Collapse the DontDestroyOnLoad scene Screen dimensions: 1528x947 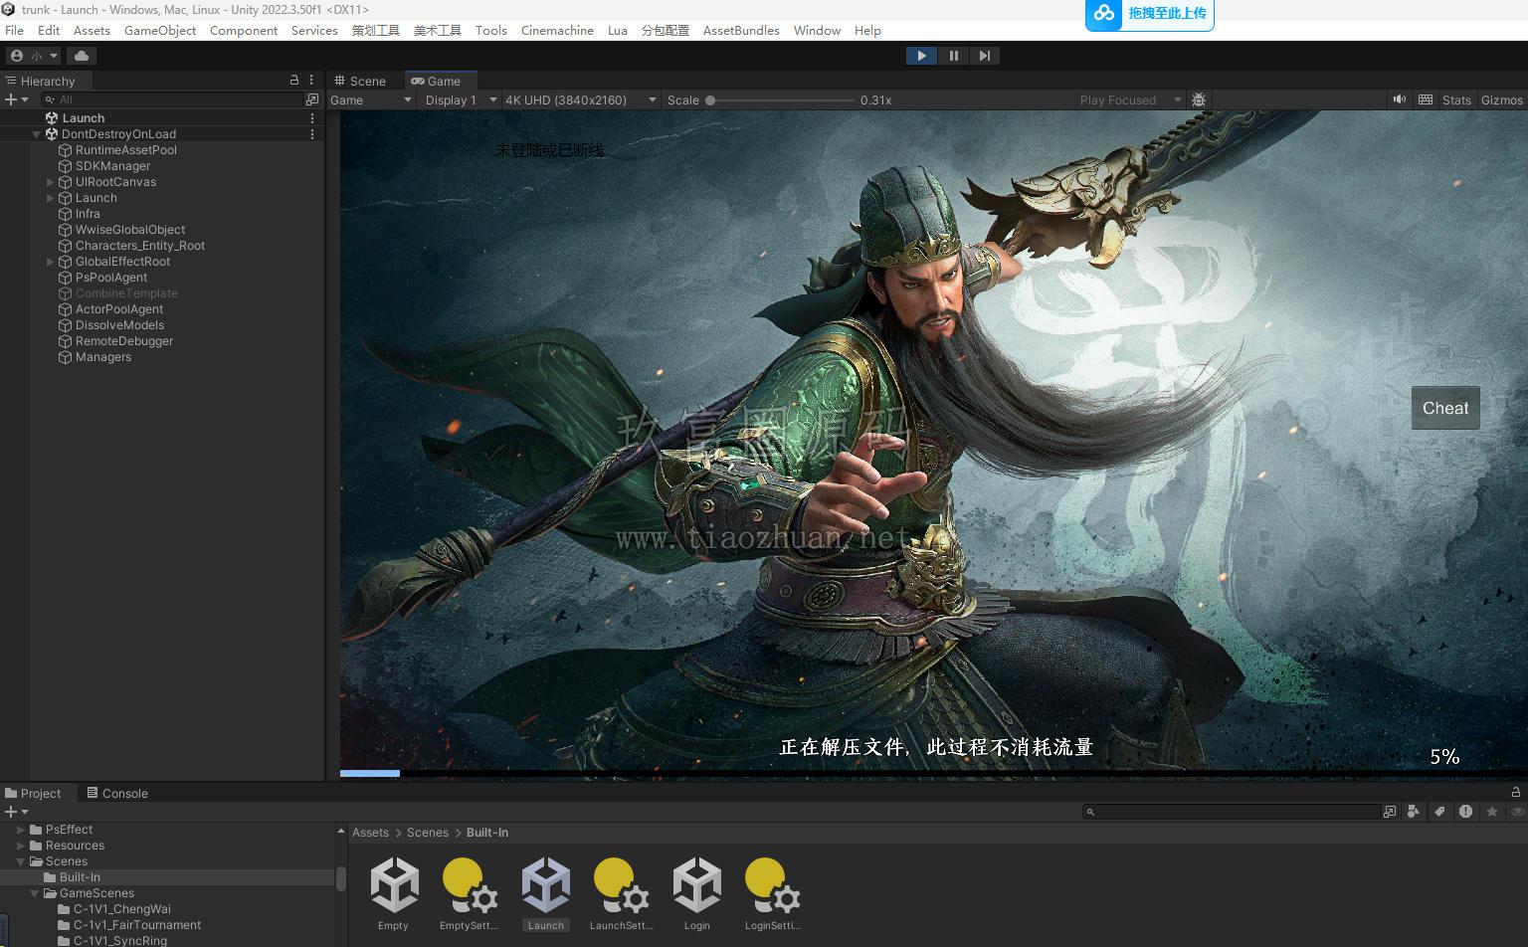(37, 134)
